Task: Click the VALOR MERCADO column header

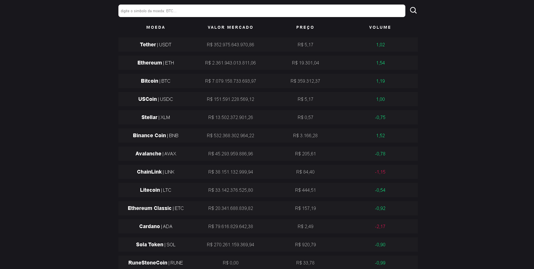Action: pyautogui.click(x=231, y=27)
